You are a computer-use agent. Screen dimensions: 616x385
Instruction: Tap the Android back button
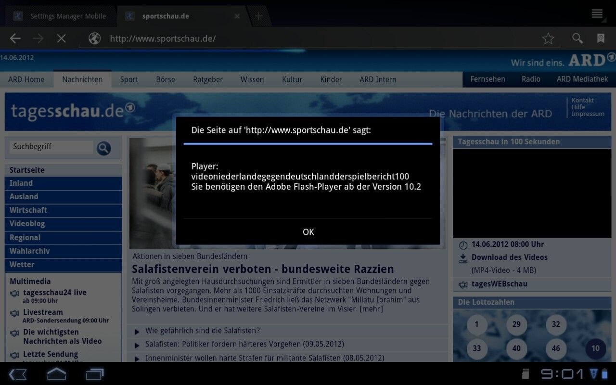[x=18, y=374]
